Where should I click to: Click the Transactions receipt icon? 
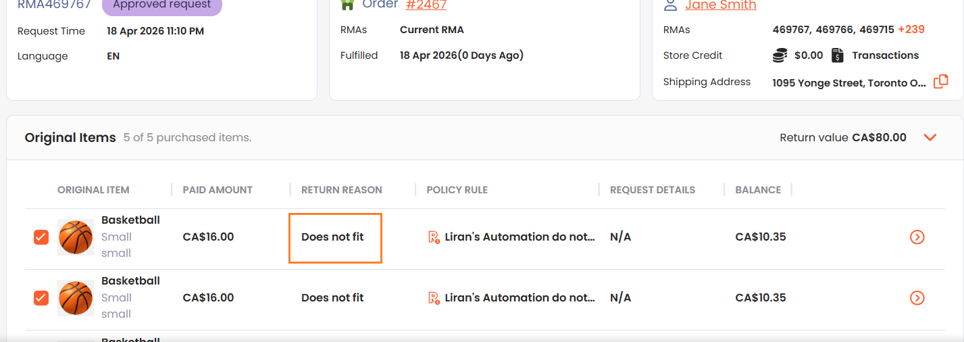pos(838,55)
